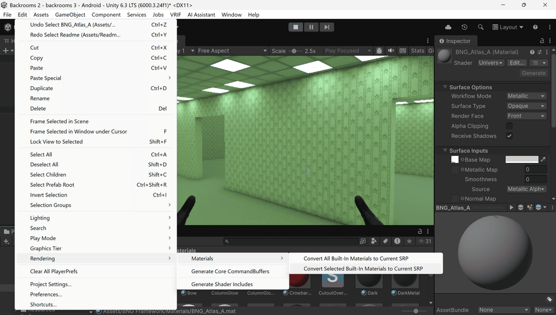Collapse the Surface Inputs section
Screen dimensions: 556x315
pos(445,150)
